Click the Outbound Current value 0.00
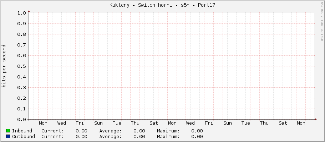 click(x=81, y=136)
